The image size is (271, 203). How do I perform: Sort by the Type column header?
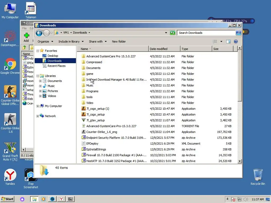coord(196,49)
